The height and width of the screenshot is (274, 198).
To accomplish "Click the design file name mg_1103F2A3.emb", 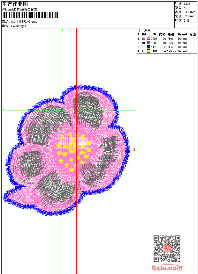I will point(24,22).
